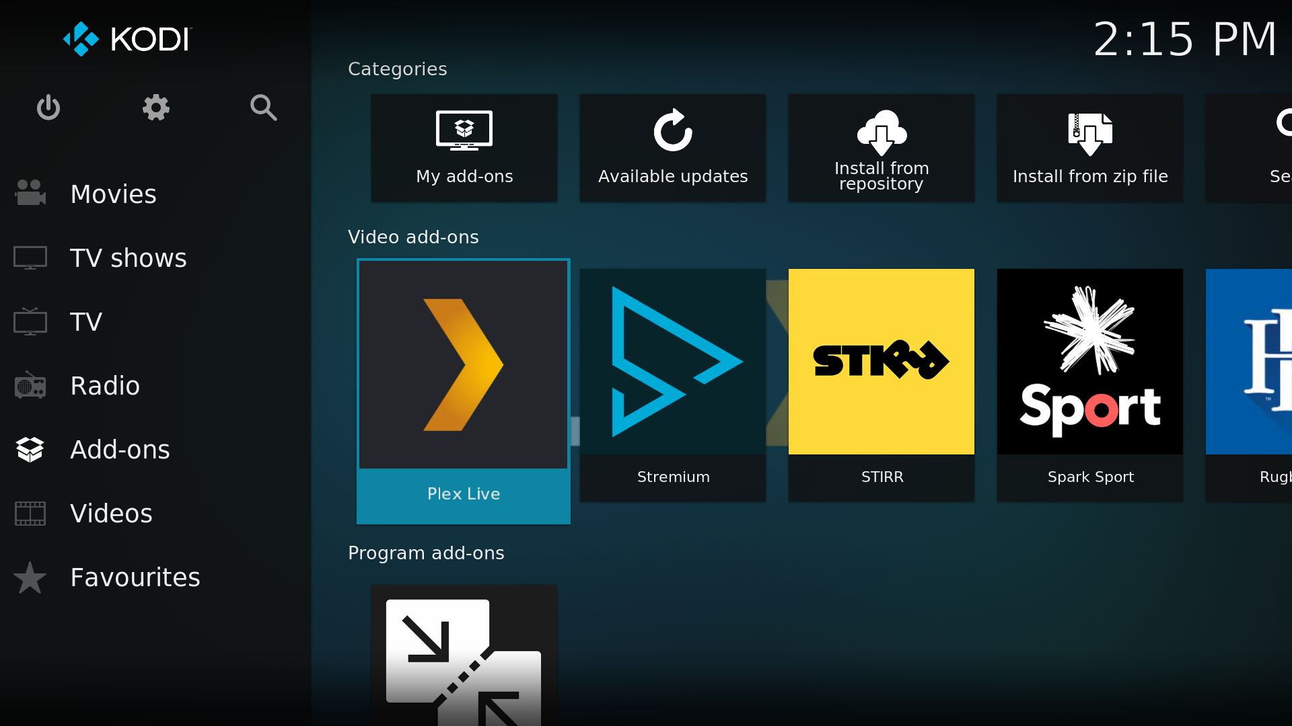Click the Add-ons sidebar box icon
Image resolution: width=1292 pixels, height=726 pixels.
[30, 449]
